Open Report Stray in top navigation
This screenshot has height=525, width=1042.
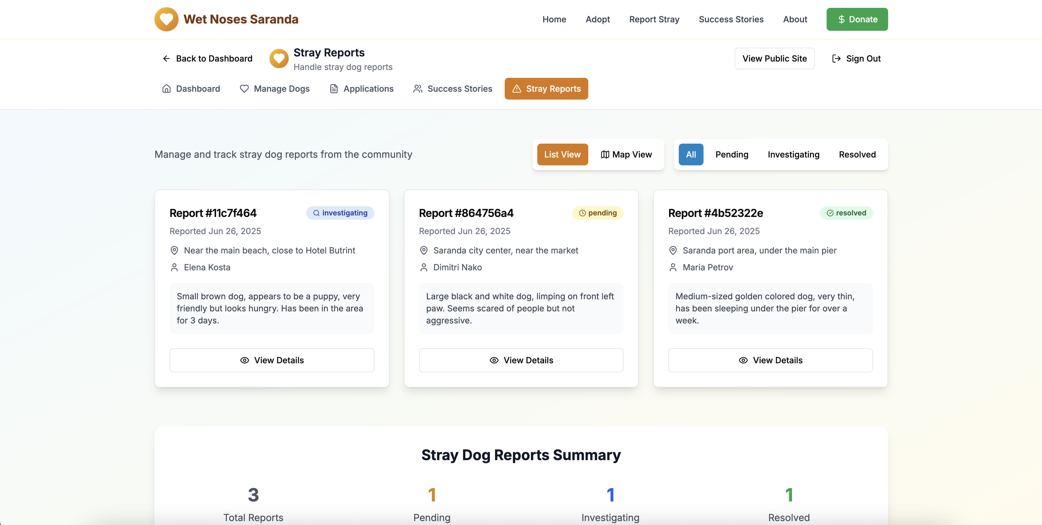(x=654, y=19)
